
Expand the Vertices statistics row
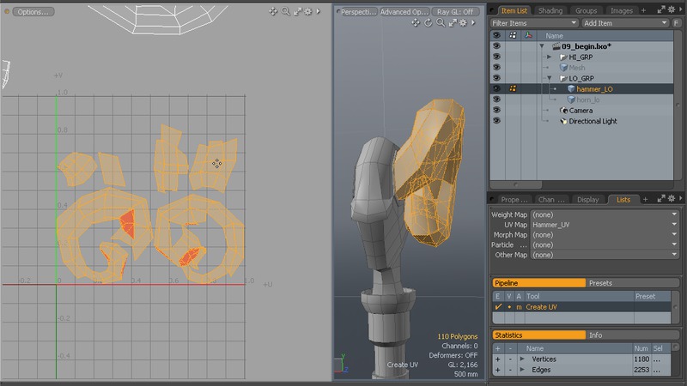pos(521,359)
